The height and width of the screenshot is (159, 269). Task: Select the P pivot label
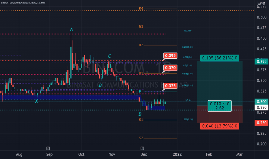140,92
